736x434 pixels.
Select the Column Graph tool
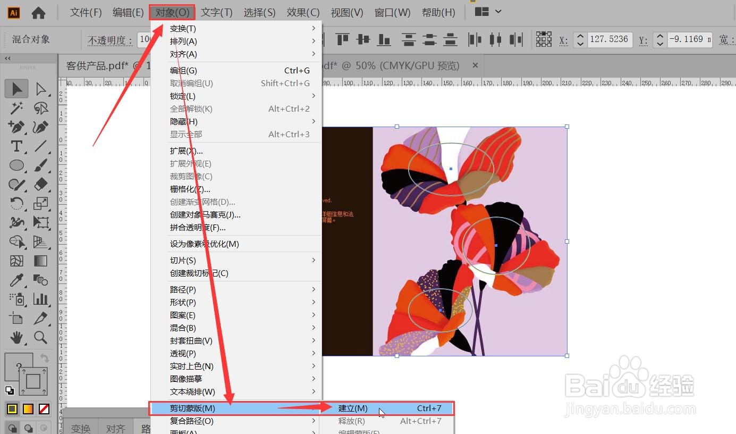click(41, 299)
